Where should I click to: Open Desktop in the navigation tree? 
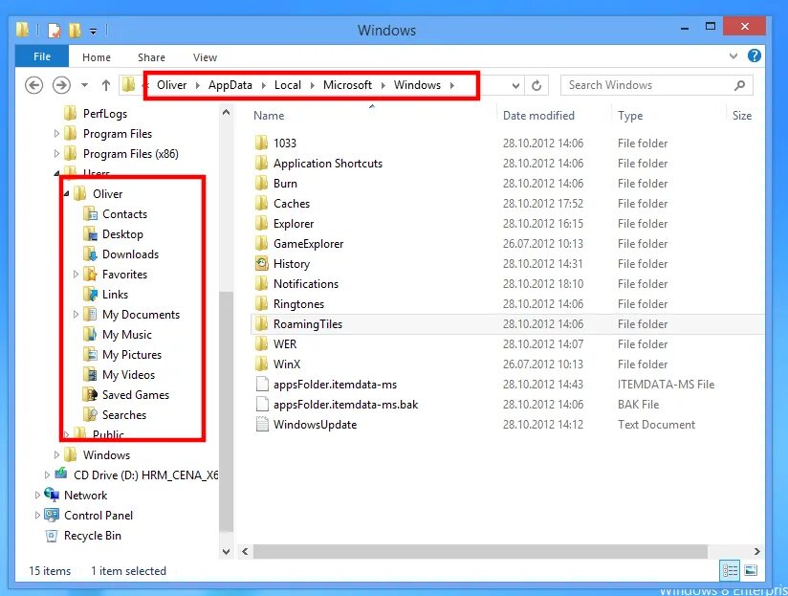122,234
